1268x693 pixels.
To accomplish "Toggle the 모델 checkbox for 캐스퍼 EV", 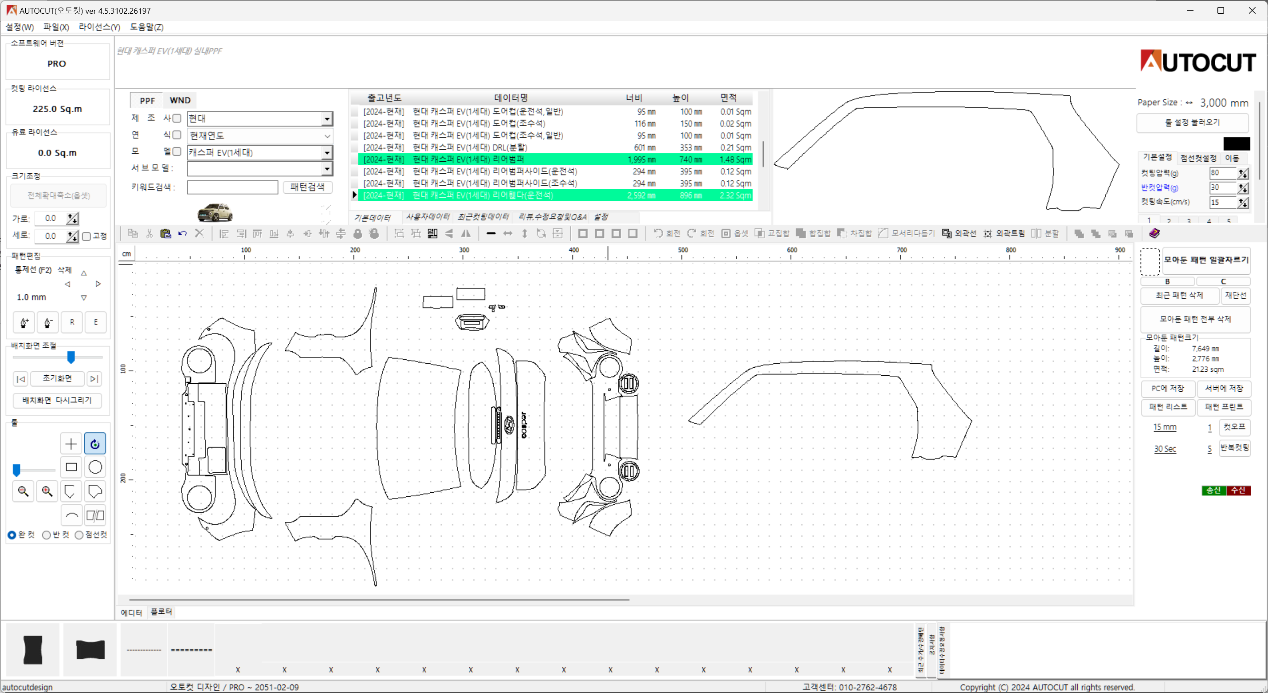I will (x=177, y=151).
